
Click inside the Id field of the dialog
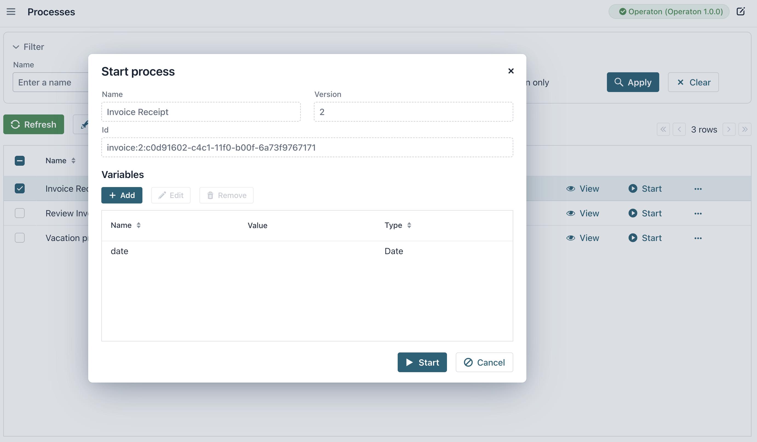[307, 147]
